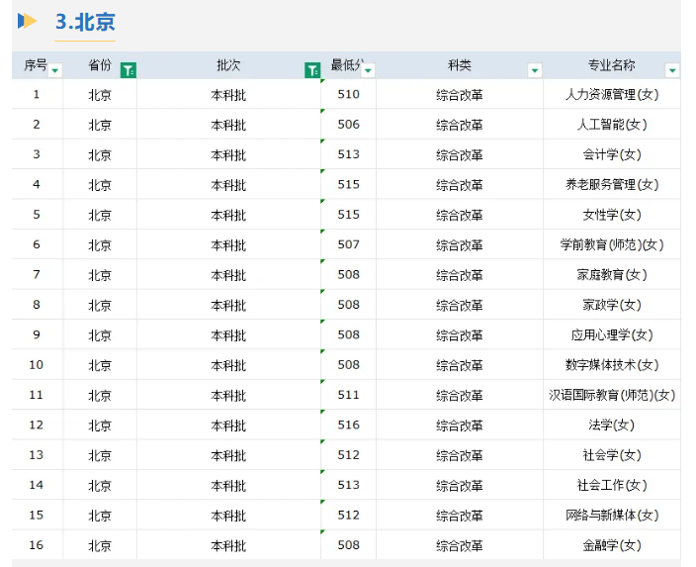Select the cell 家庭教育(女)

[612, 275]
